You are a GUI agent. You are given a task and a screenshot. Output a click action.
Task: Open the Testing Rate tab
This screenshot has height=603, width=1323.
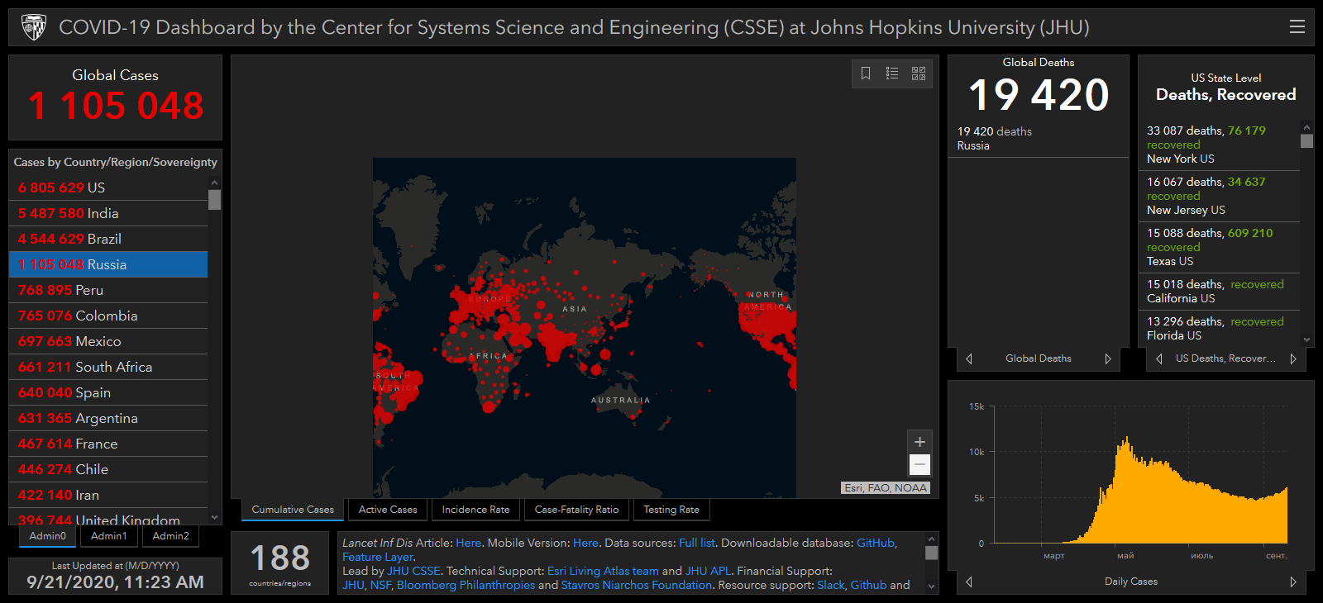click(671, 510)
